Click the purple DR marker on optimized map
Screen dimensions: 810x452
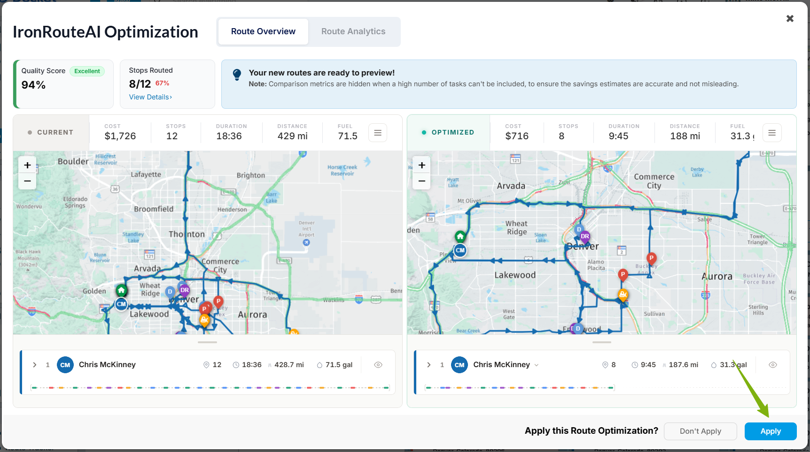[x=585, y=236]
